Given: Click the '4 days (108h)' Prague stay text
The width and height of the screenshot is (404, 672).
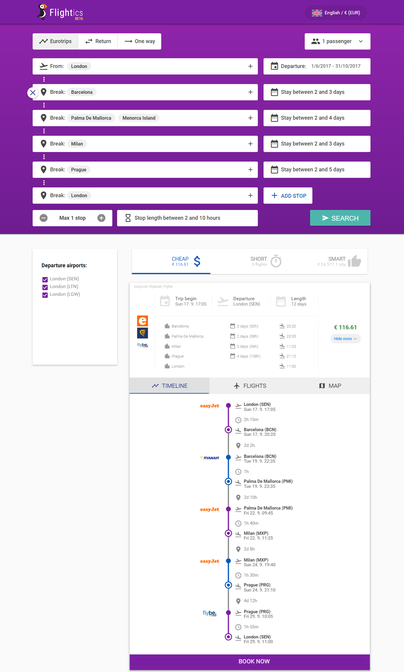Looking at the screenshot, I should (248, 356).
